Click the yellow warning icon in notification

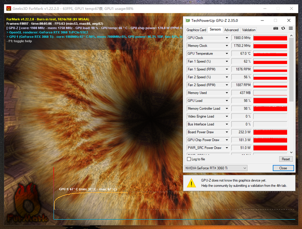(x=191, y=183)
